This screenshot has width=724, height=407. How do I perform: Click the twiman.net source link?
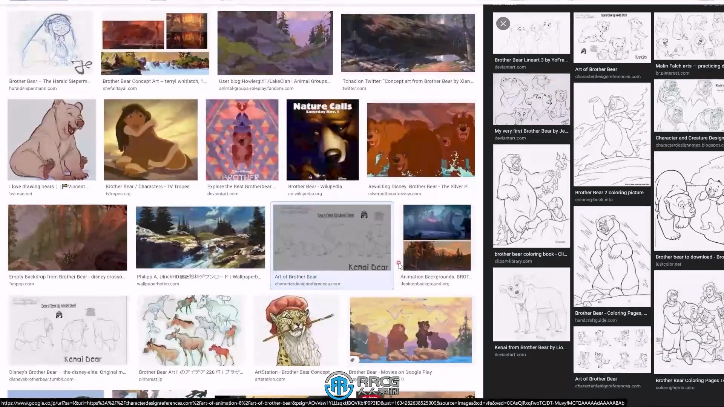click(x=21, y=194)
